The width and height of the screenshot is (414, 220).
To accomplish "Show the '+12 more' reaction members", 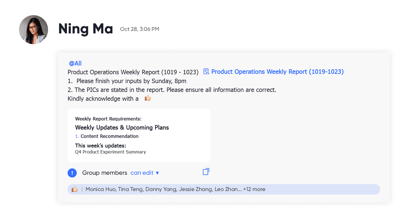I will tap(254, 189).
